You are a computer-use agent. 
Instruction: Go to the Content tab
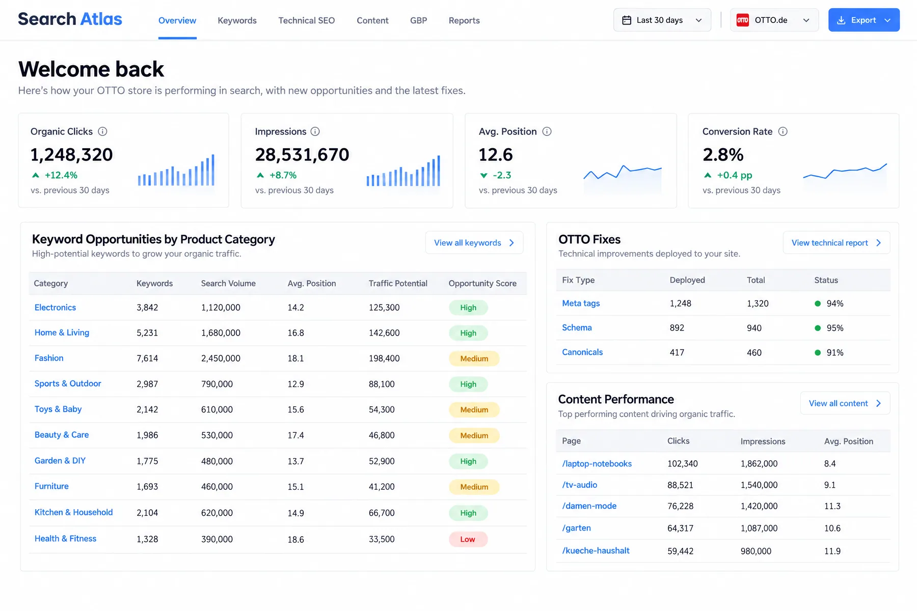pos(372,20)
